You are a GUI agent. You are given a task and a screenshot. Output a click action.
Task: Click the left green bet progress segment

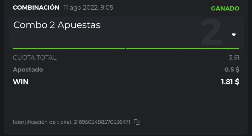(69, 48)
